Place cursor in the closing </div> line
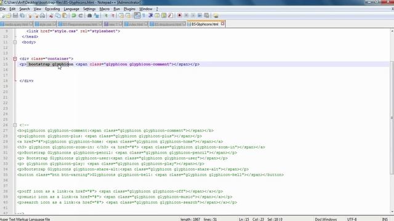 click(26, 81)
